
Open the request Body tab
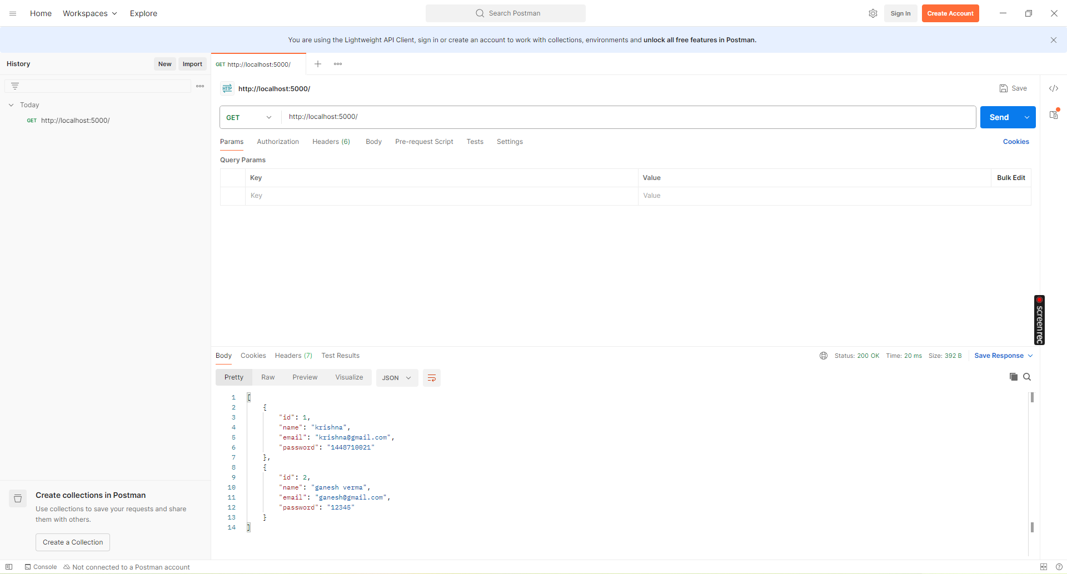click(x=373, y=142)
